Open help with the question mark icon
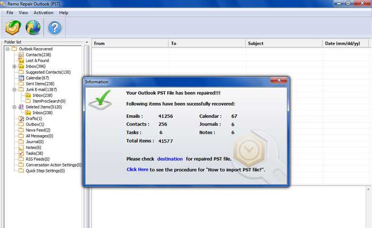 54,28
